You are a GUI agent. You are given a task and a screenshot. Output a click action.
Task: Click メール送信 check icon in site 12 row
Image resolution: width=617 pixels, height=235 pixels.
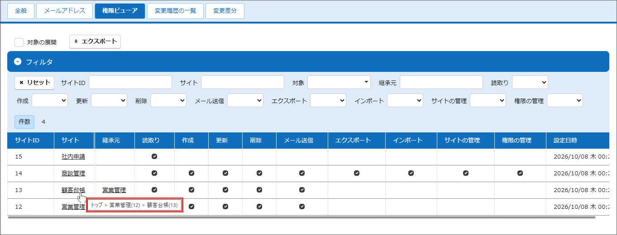(302, 207)
